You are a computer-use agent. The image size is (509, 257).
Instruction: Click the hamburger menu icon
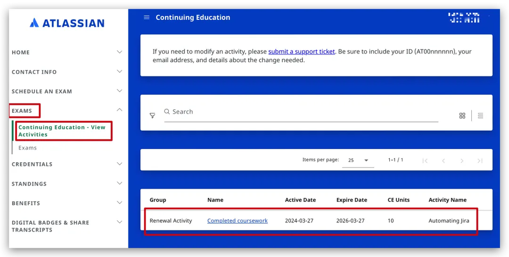[146, 17]
